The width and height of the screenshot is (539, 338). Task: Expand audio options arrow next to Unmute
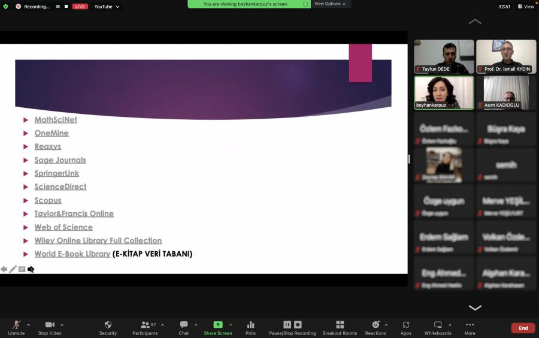(x=29, y=325)
